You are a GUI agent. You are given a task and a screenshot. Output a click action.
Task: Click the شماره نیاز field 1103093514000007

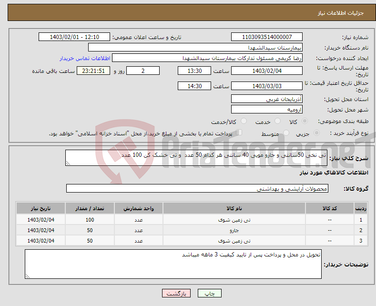tap(267, 37)
